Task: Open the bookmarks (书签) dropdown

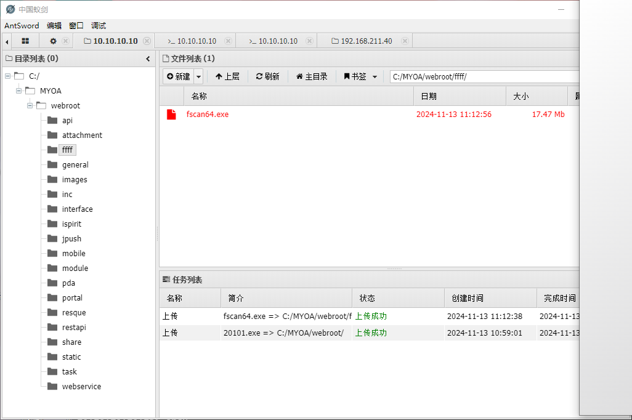Action: pos(360,76)
